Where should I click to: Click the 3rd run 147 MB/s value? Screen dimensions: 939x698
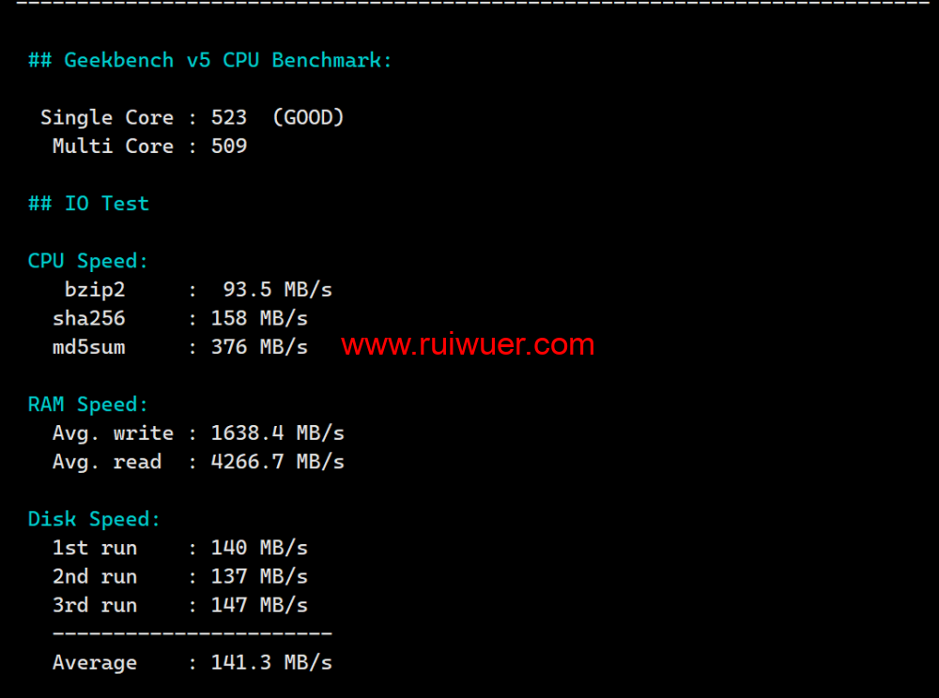[x=259, y=606]
